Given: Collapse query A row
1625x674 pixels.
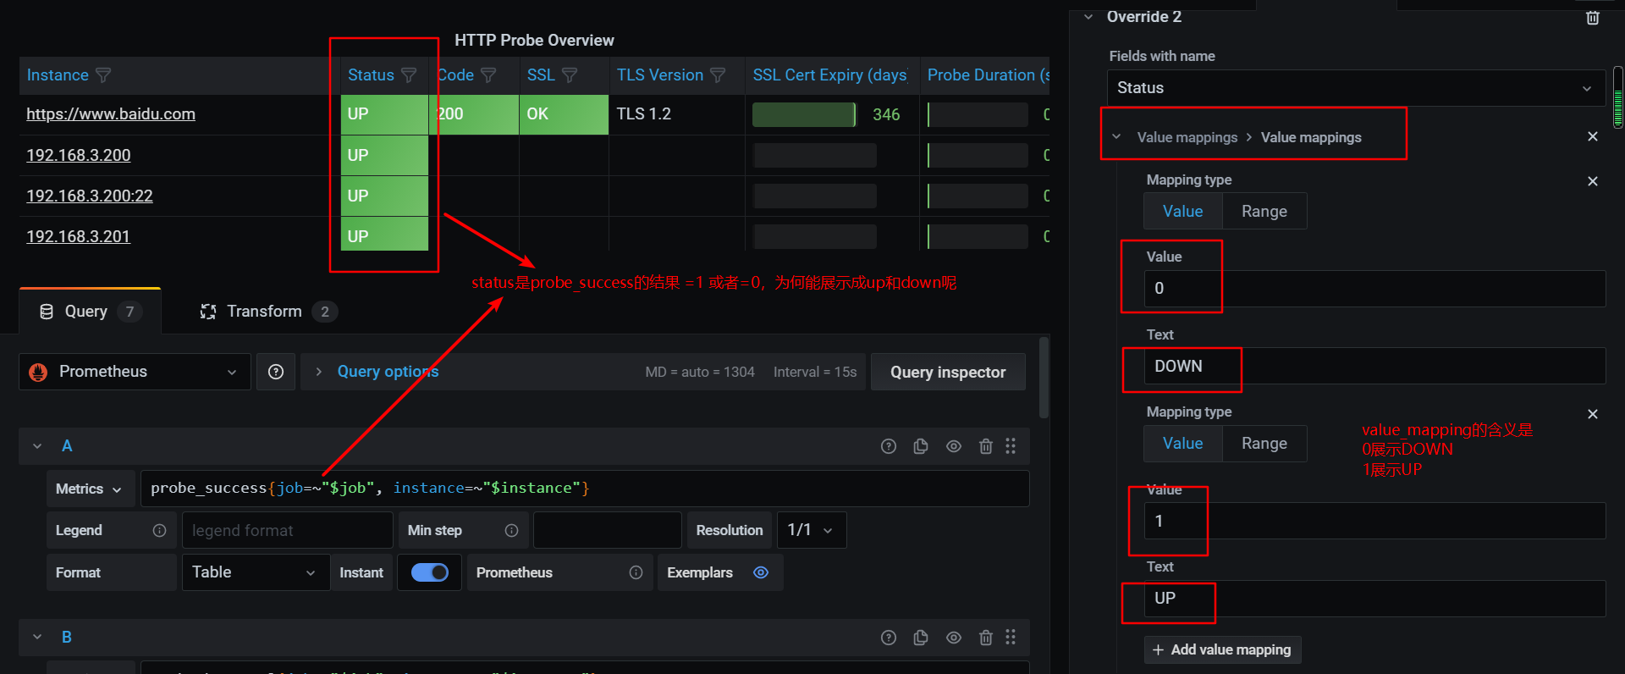Looking at the screenshot, I should point(37,446).
